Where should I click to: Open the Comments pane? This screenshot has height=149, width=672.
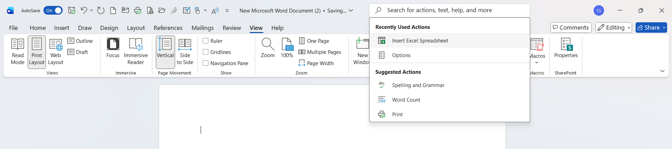[x=571, y=28]
